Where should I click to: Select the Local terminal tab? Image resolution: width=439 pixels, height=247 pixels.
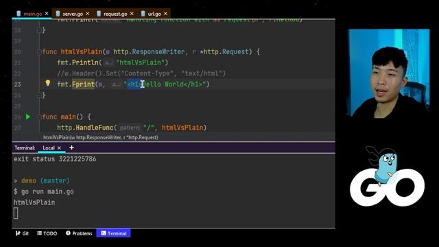tap(49, 148)
